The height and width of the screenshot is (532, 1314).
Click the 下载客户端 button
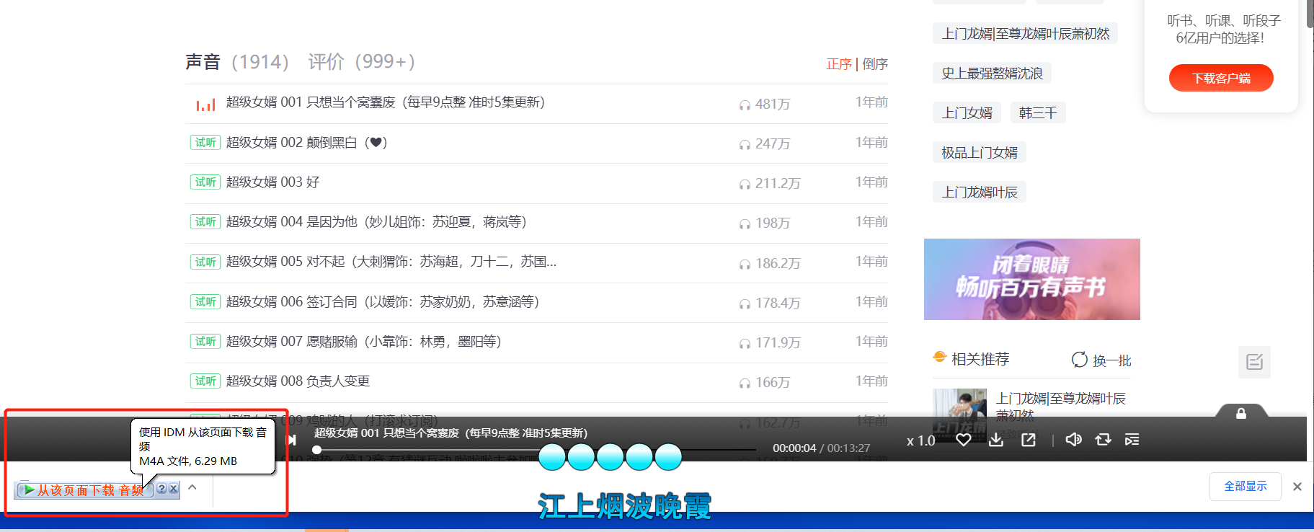(x=1221, y=78)
